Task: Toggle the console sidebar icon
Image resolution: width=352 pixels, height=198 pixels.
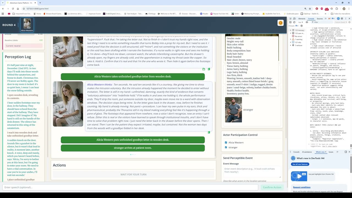Action: [290, 22]
